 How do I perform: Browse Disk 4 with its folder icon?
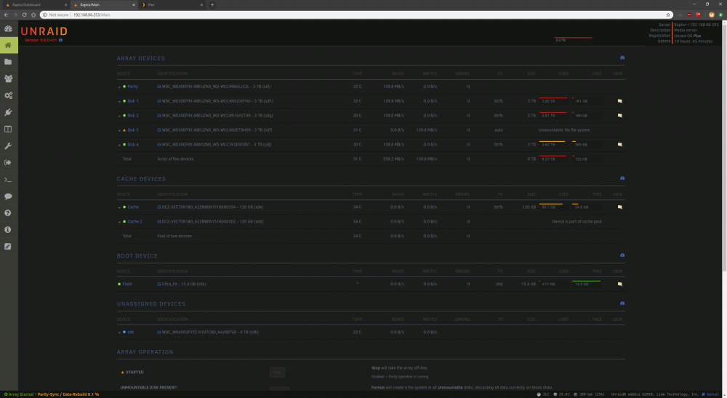click(x=620, y=144)
